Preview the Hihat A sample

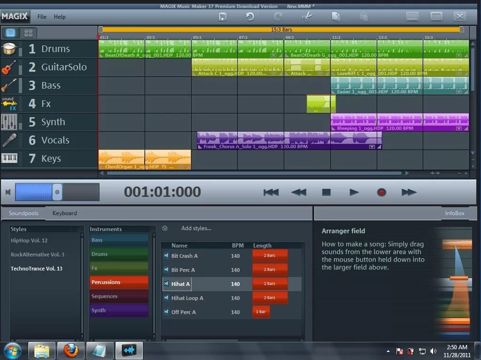point(166,284)
